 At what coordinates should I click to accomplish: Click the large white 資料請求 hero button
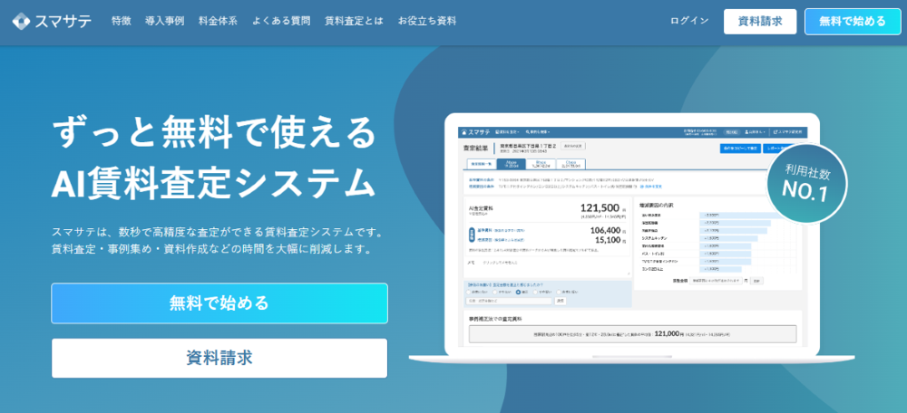pyautogui.click(x=219, y=358)
